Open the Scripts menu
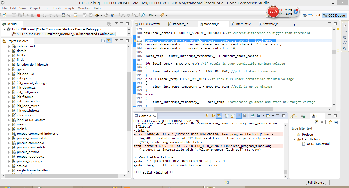This screenshot has width=349, height=188. tap(69, 8)
